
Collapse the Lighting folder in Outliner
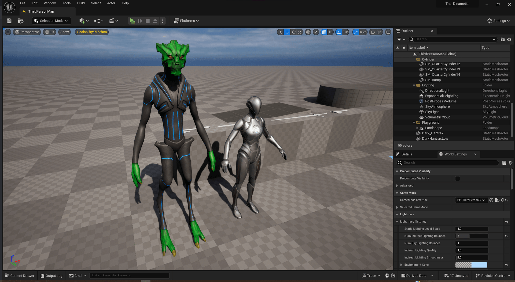(414, 85)
